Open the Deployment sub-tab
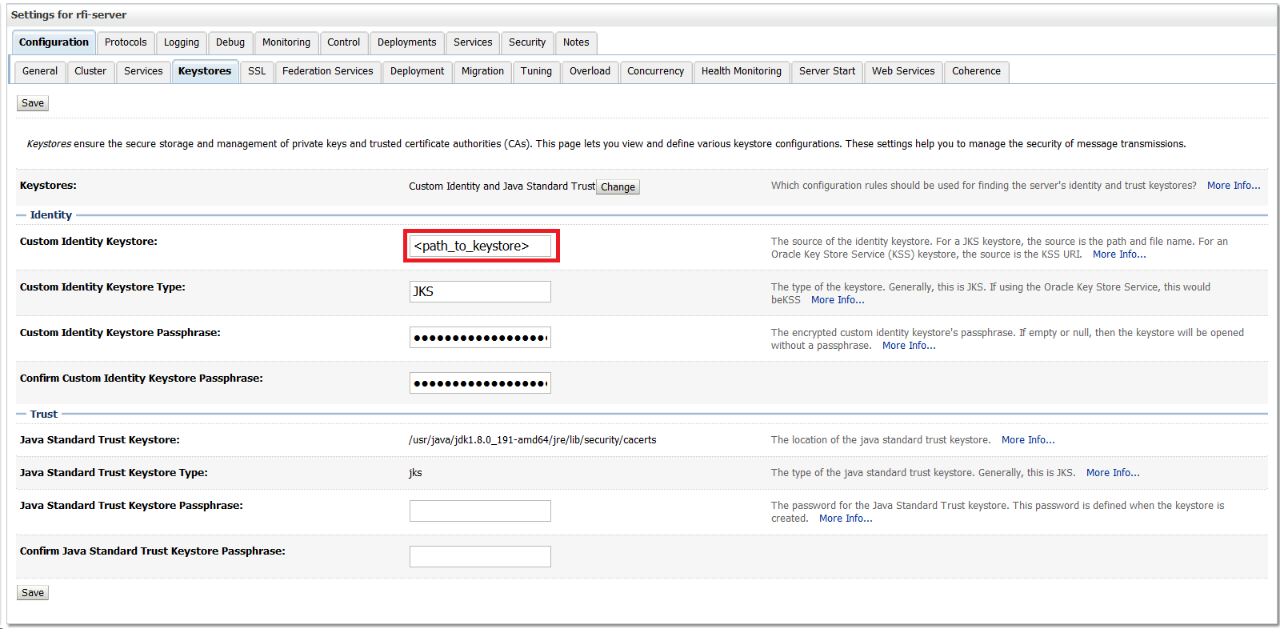 pos(418,71)
